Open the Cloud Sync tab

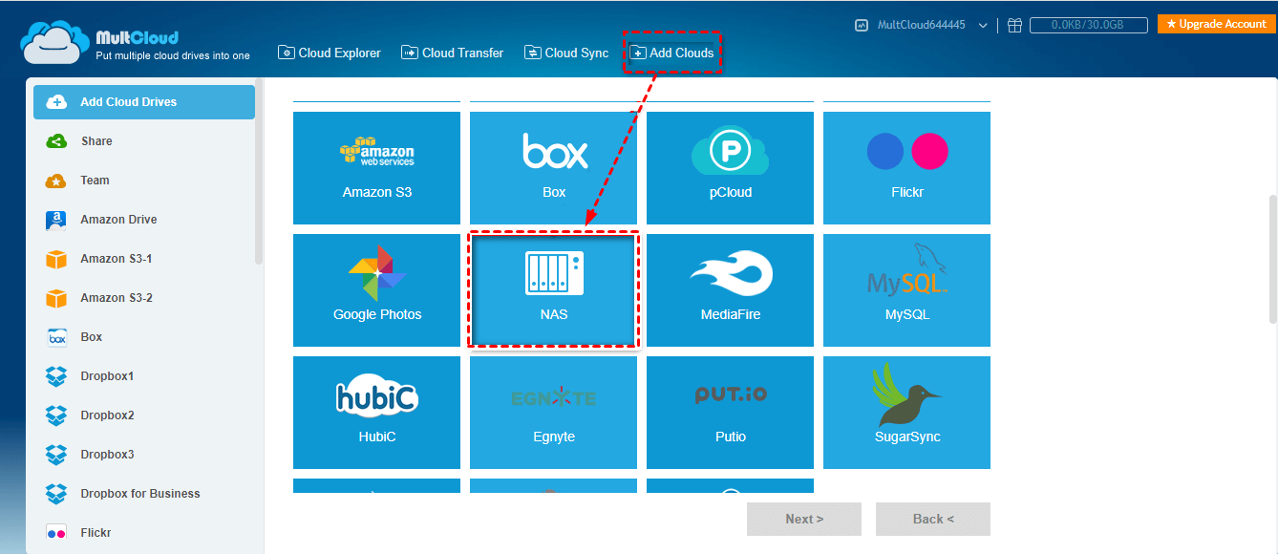click(566, 53)
